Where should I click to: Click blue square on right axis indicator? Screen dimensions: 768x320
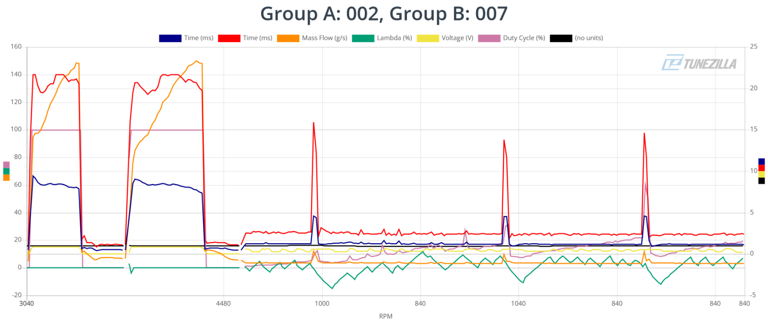[761, 162]
